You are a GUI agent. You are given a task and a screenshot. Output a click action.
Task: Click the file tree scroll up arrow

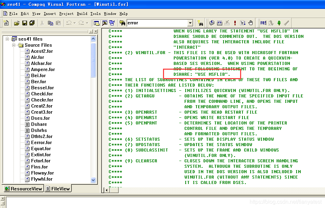pyautogui.click(x=93, y=39)
